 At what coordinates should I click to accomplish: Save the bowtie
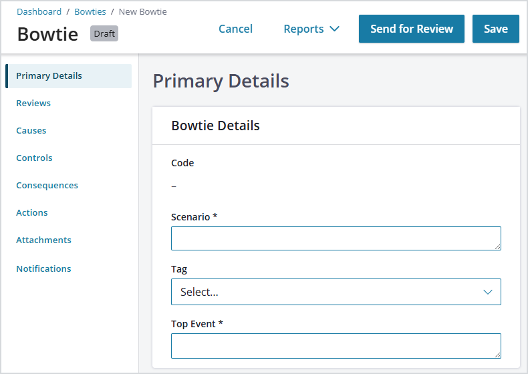[x=496, y=29]
